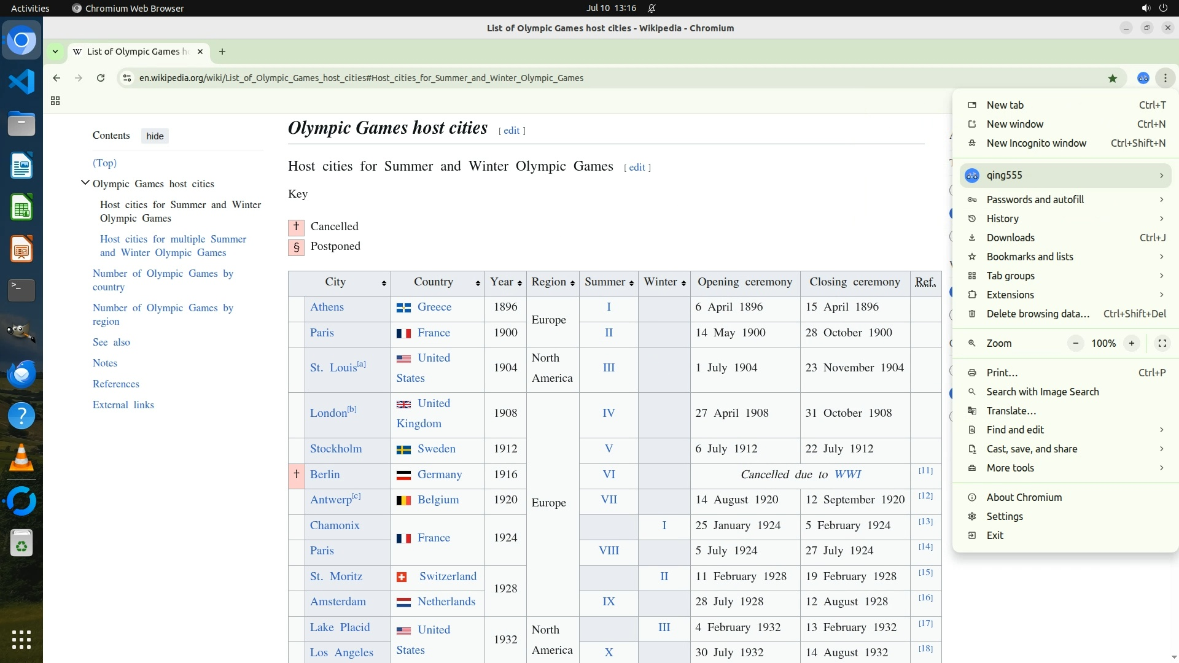Image resolution: width=1179 pixels, height=663 pixels.
Task: Open the tab search dropdown arrow
Action: tap(55, 52)
